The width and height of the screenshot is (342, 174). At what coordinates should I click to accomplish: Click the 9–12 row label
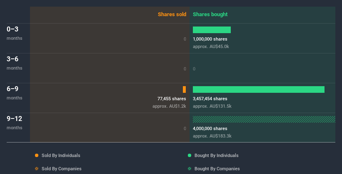click(15, 118)
